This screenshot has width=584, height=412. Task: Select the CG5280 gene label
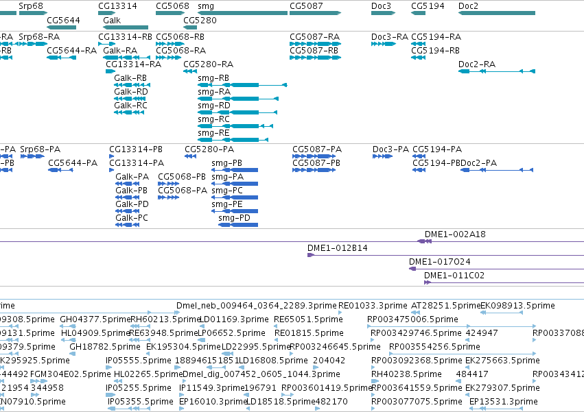coord(200,20)
